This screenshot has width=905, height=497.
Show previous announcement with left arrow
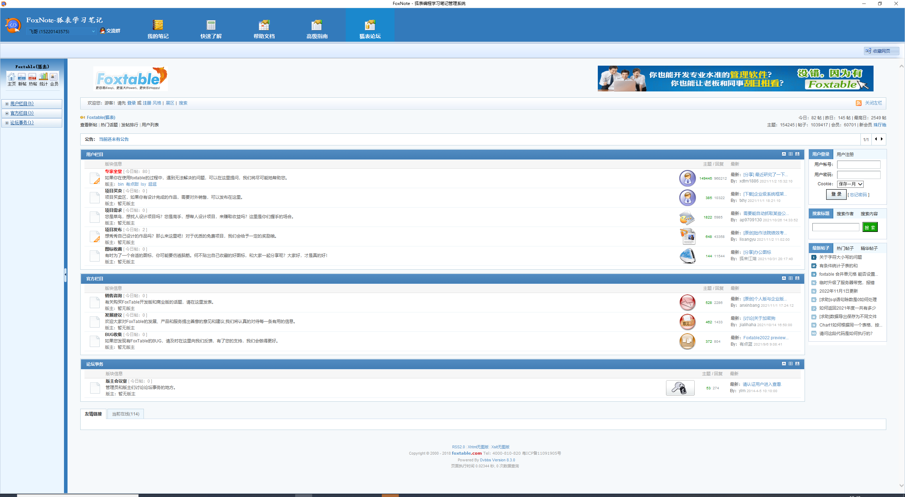(x=876, y=139)
